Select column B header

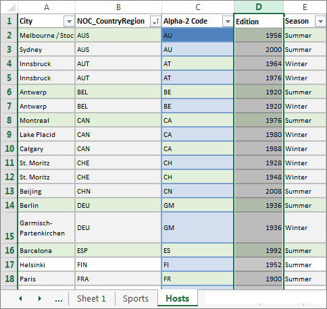118,7
